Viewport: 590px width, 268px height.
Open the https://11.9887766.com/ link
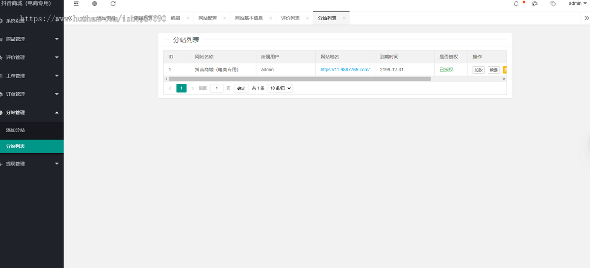(345, 70)
